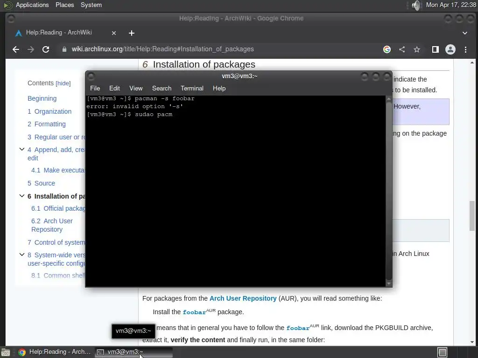
Task: Open a new Chrome tab
Action: (x=131, y=33)
